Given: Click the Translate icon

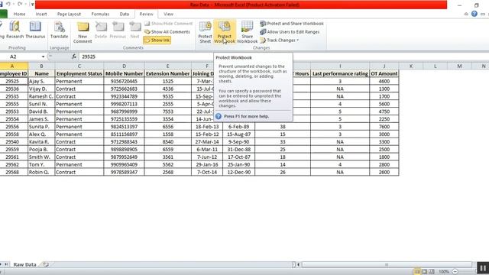Looking at the screenshot, I should pos(59,30).
